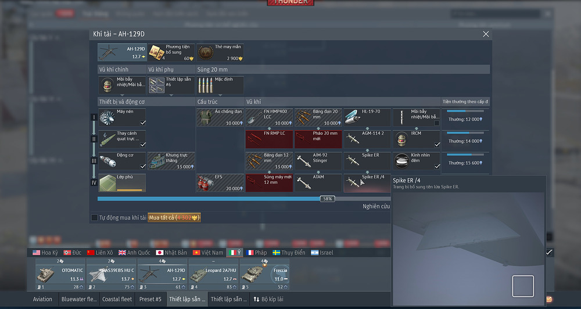Select the AIM-92 Stinger missile module
This screenshot has width=581, height=309.
pyautogui.click(x=318, y=161)
